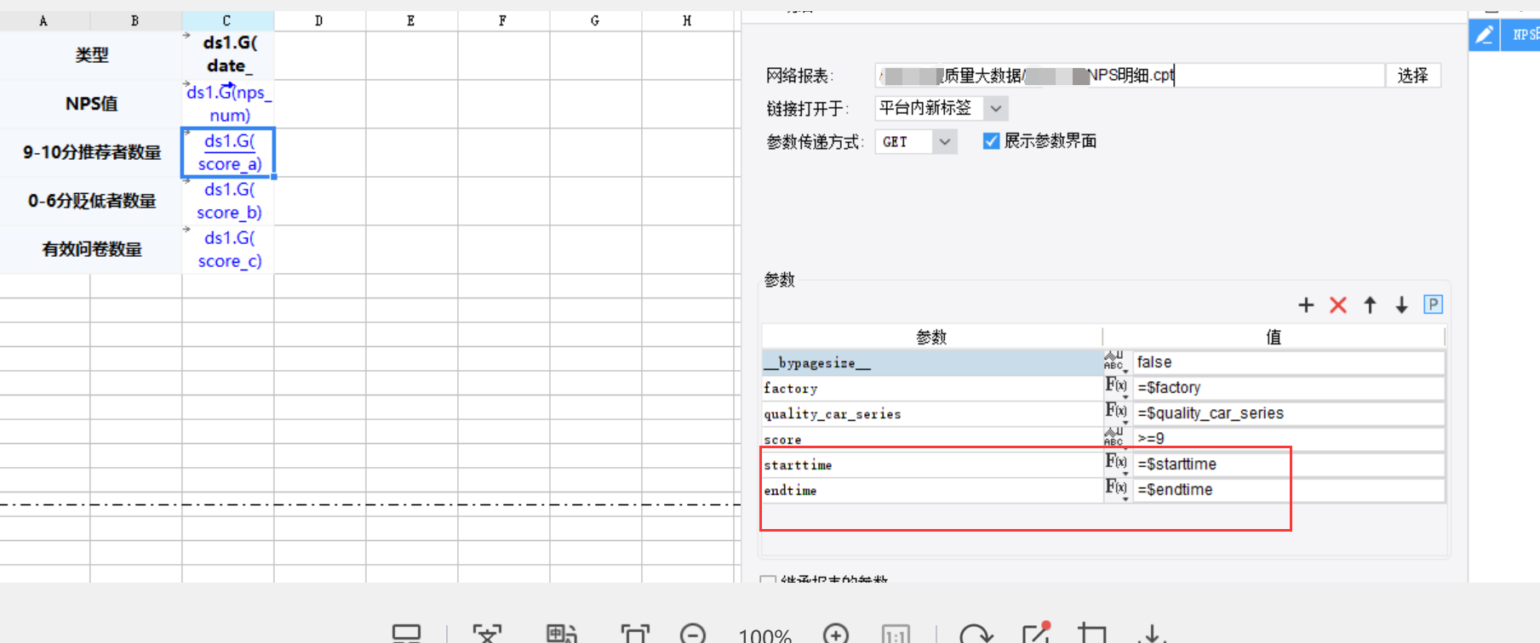Delete parameter with the red X icon
Screen dimensions: 1540x643
click(x=1338, y=304)
